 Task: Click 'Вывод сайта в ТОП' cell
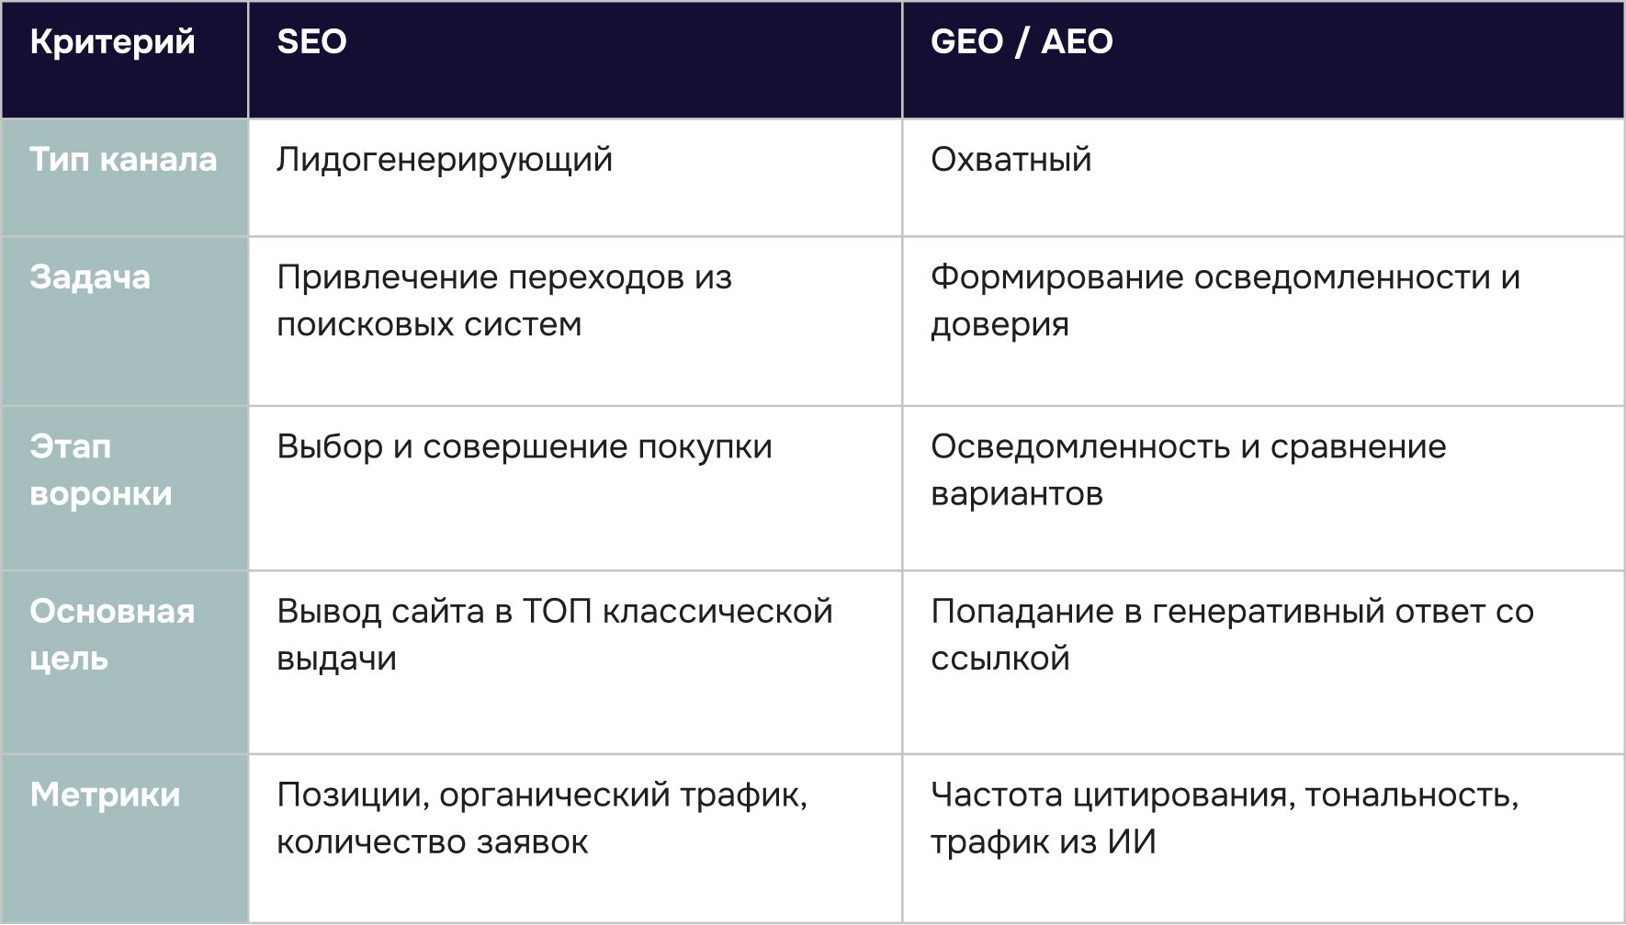575,662
